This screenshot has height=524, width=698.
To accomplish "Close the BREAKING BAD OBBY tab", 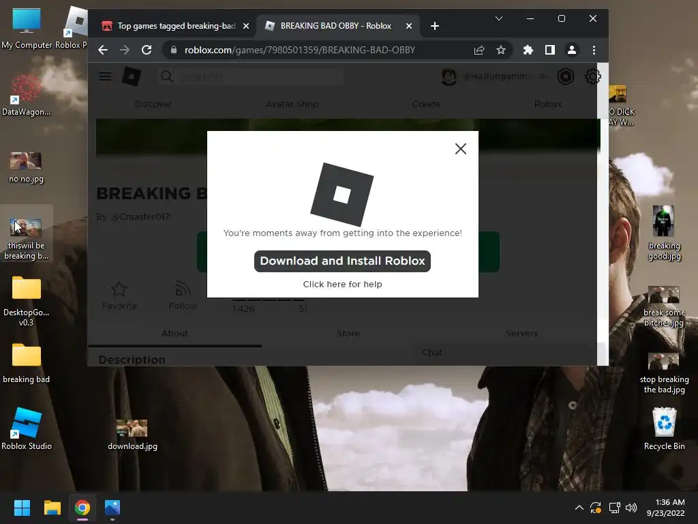I will point(409,26).
